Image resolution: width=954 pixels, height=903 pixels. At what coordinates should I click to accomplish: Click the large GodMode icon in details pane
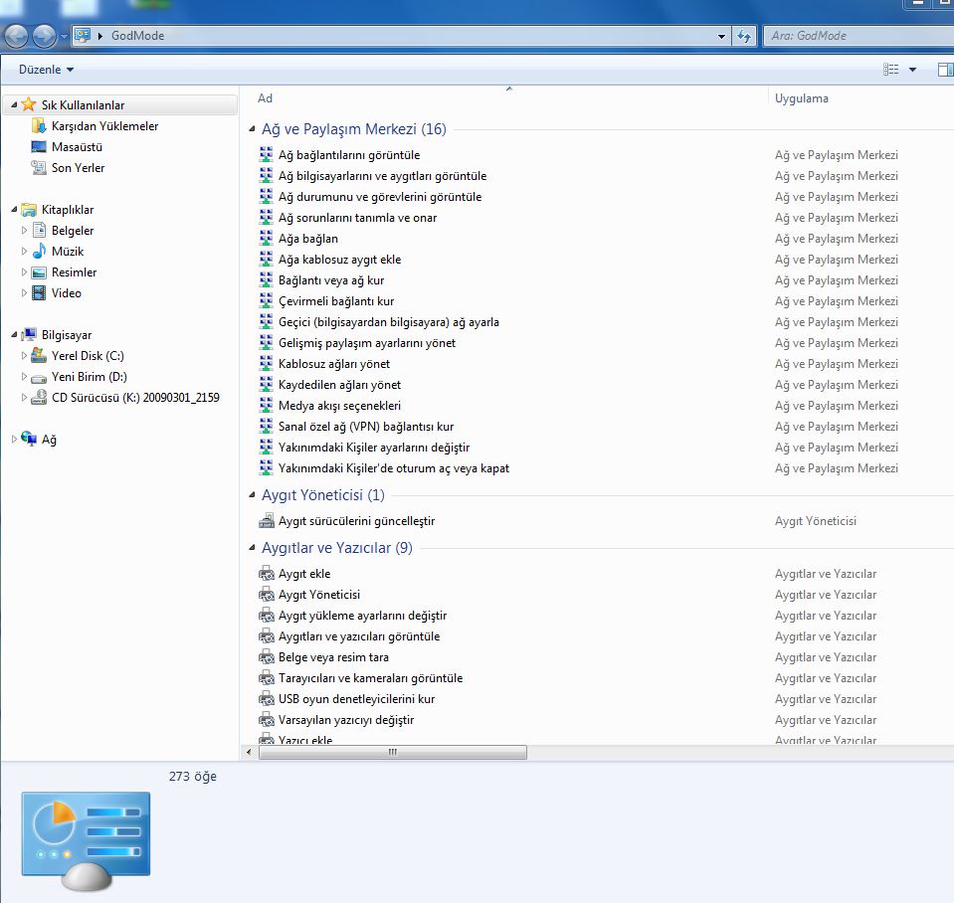pyautogui.click(x=86, y=841)
